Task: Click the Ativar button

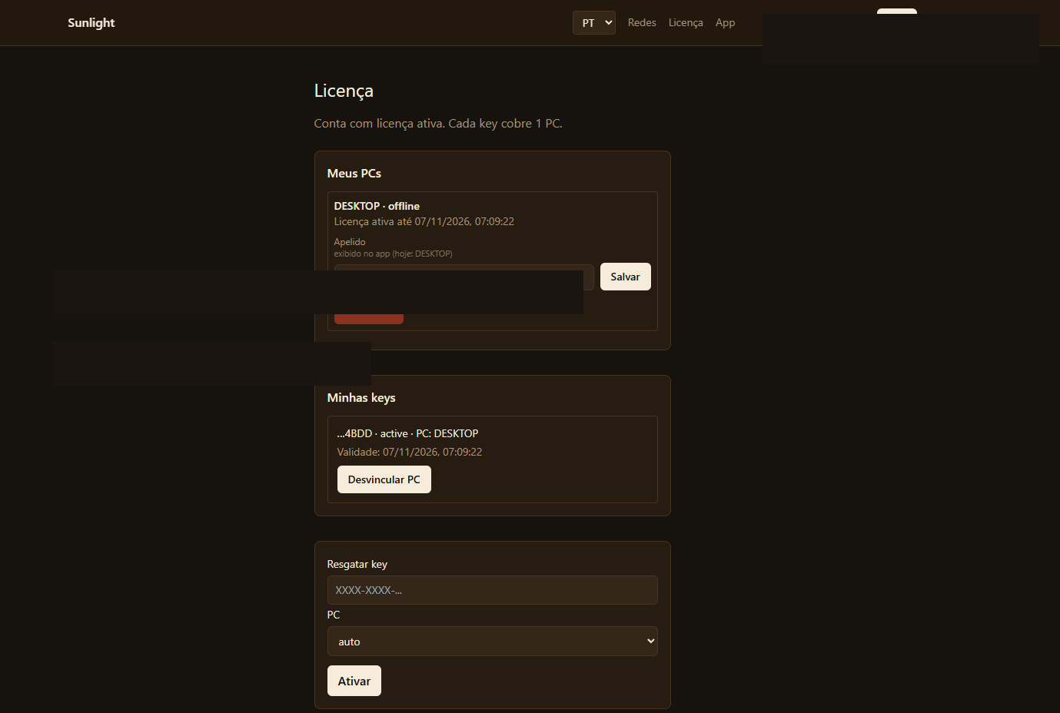Action: (x=354, y=681)
